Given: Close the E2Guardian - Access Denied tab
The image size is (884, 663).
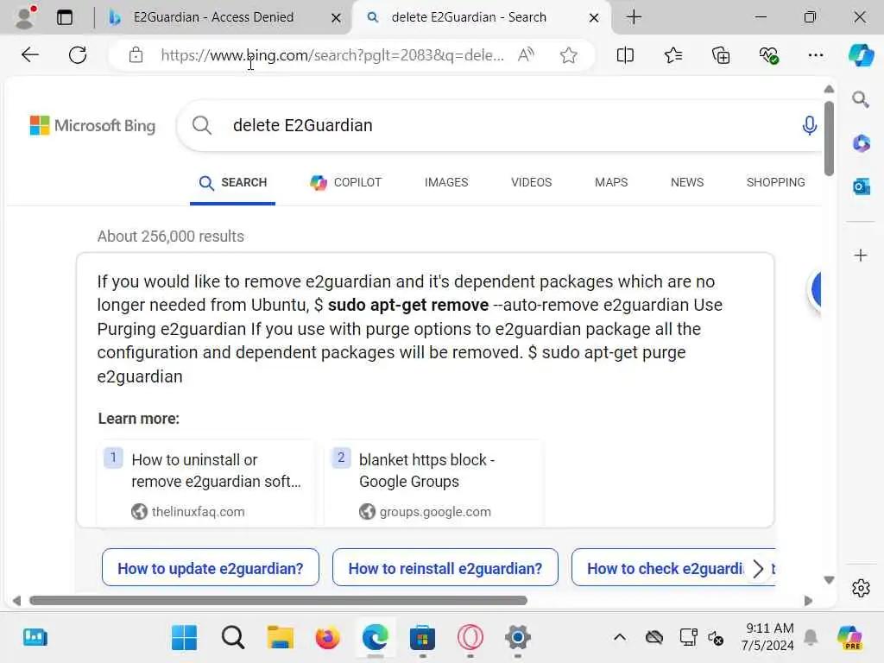Looking at the screenshot, I should [336, 17].
